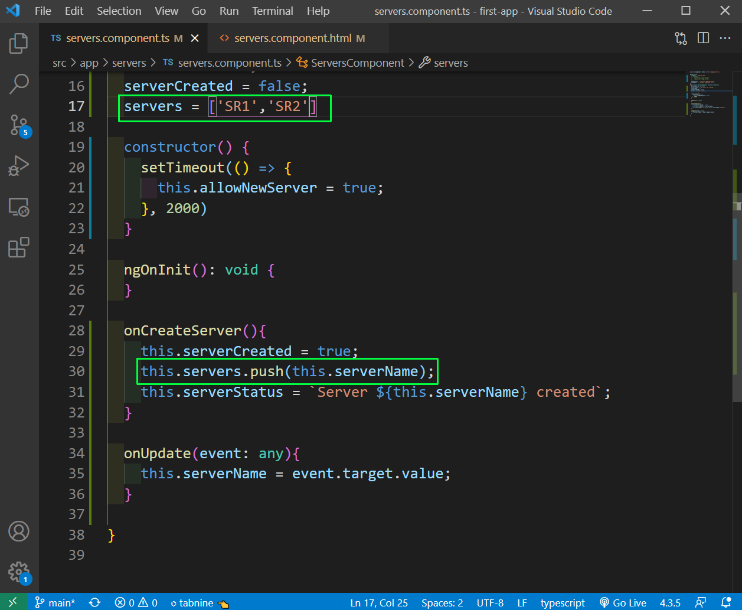742x610 pixels.
Task: Click the VS Code logo icon
Action: 13,11
